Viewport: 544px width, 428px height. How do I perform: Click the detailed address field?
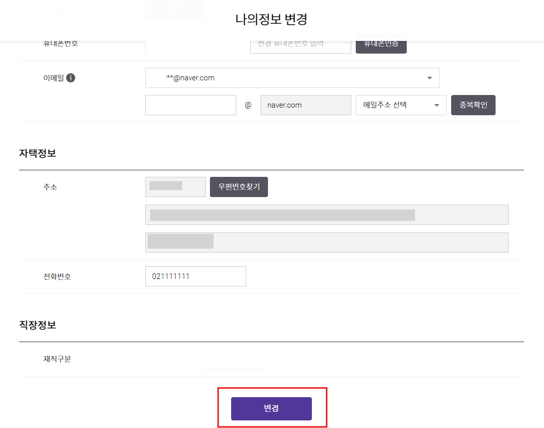point(327,243)
